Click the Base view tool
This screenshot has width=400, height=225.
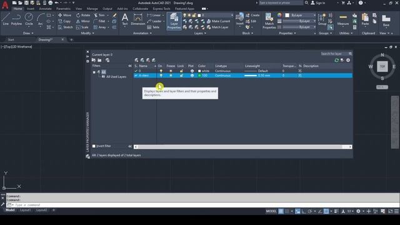[x=386, y=21]
